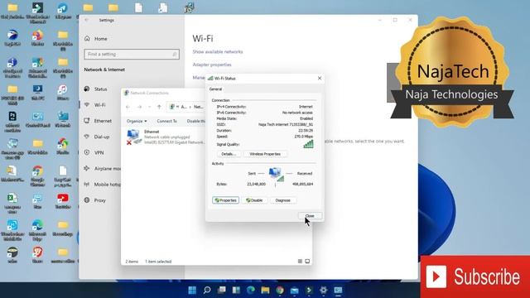Open Task View on the taskbar
Viewport: 530px width, 298px height.
(x=222, y=290)
